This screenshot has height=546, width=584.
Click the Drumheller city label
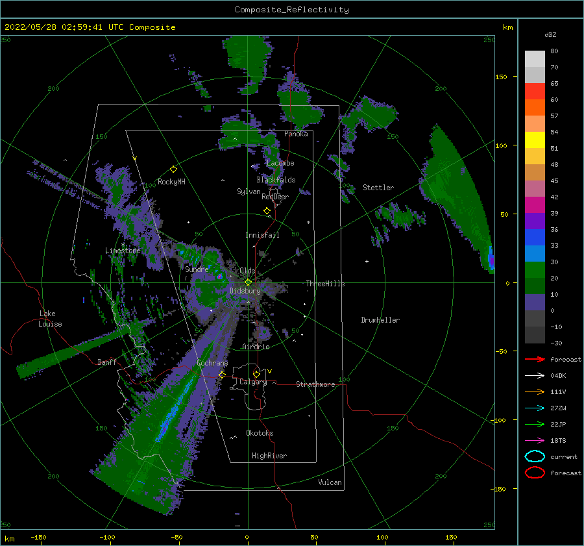tap(380, 320)
